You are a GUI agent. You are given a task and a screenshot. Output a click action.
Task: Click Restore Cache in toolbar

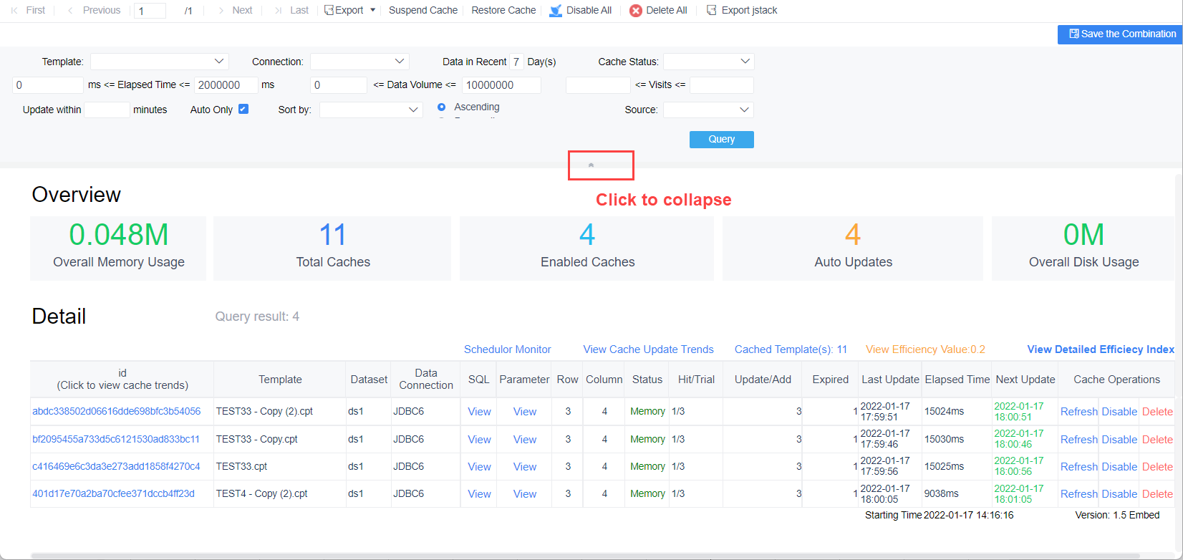(x=503, y=10)
